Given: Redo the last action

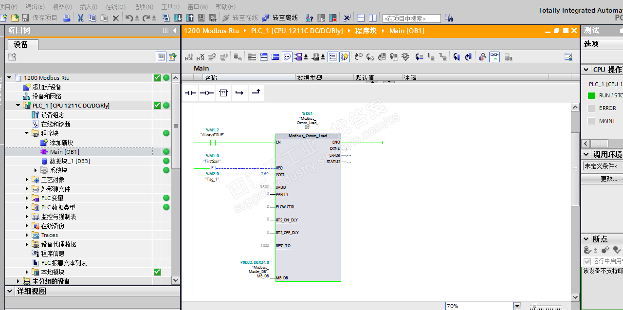Looking at the screenshot, I should click(x=146, y=18).
